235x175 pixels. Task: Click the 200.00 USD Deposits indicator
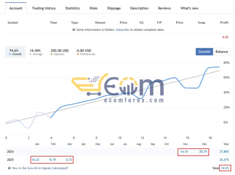tap(60, 52)
